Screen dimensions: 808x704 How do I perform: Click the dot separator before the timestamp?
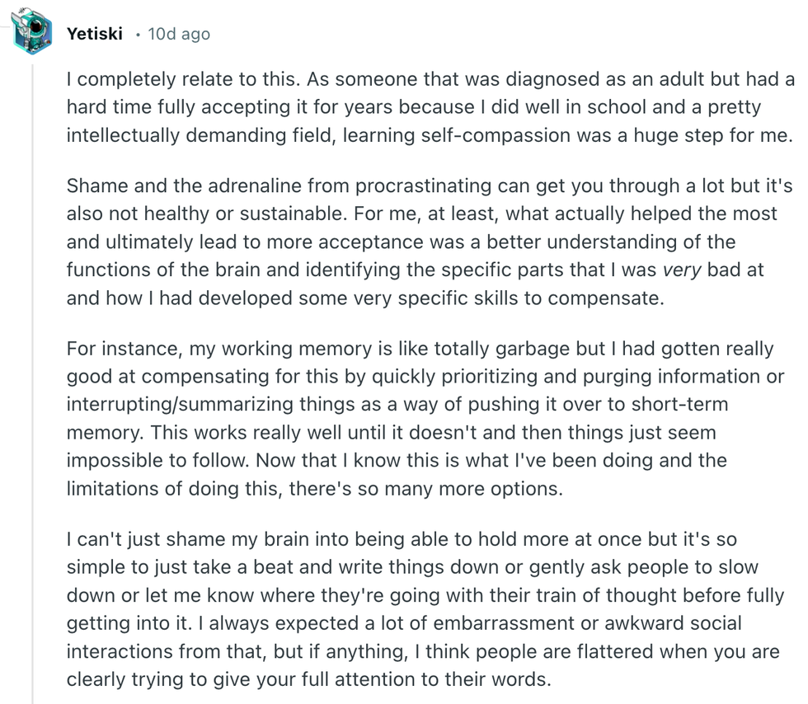coord(138,34)
